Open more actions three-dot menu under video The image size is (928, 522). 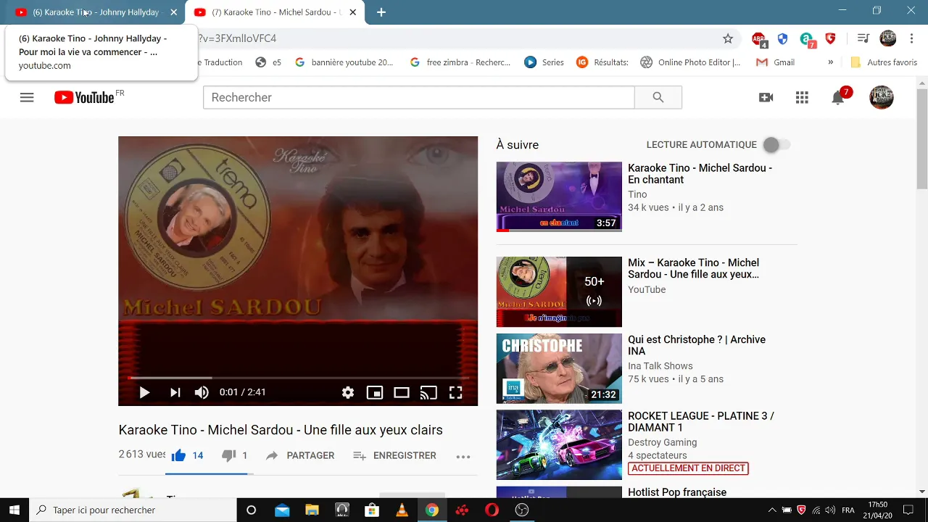click(463, 456)
